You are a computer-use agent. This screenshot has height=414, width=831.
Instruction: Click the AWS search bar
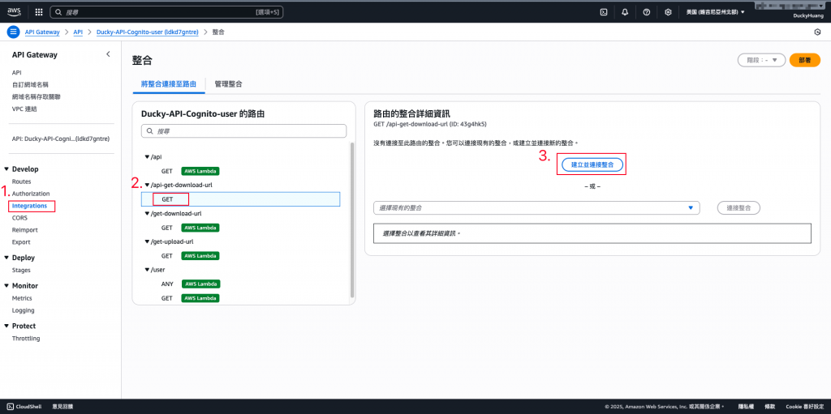(x=167, y=11)
